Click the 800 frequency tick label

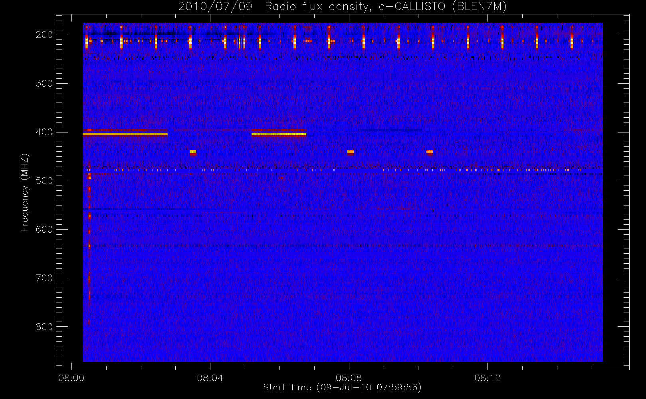tap(44, 327)
